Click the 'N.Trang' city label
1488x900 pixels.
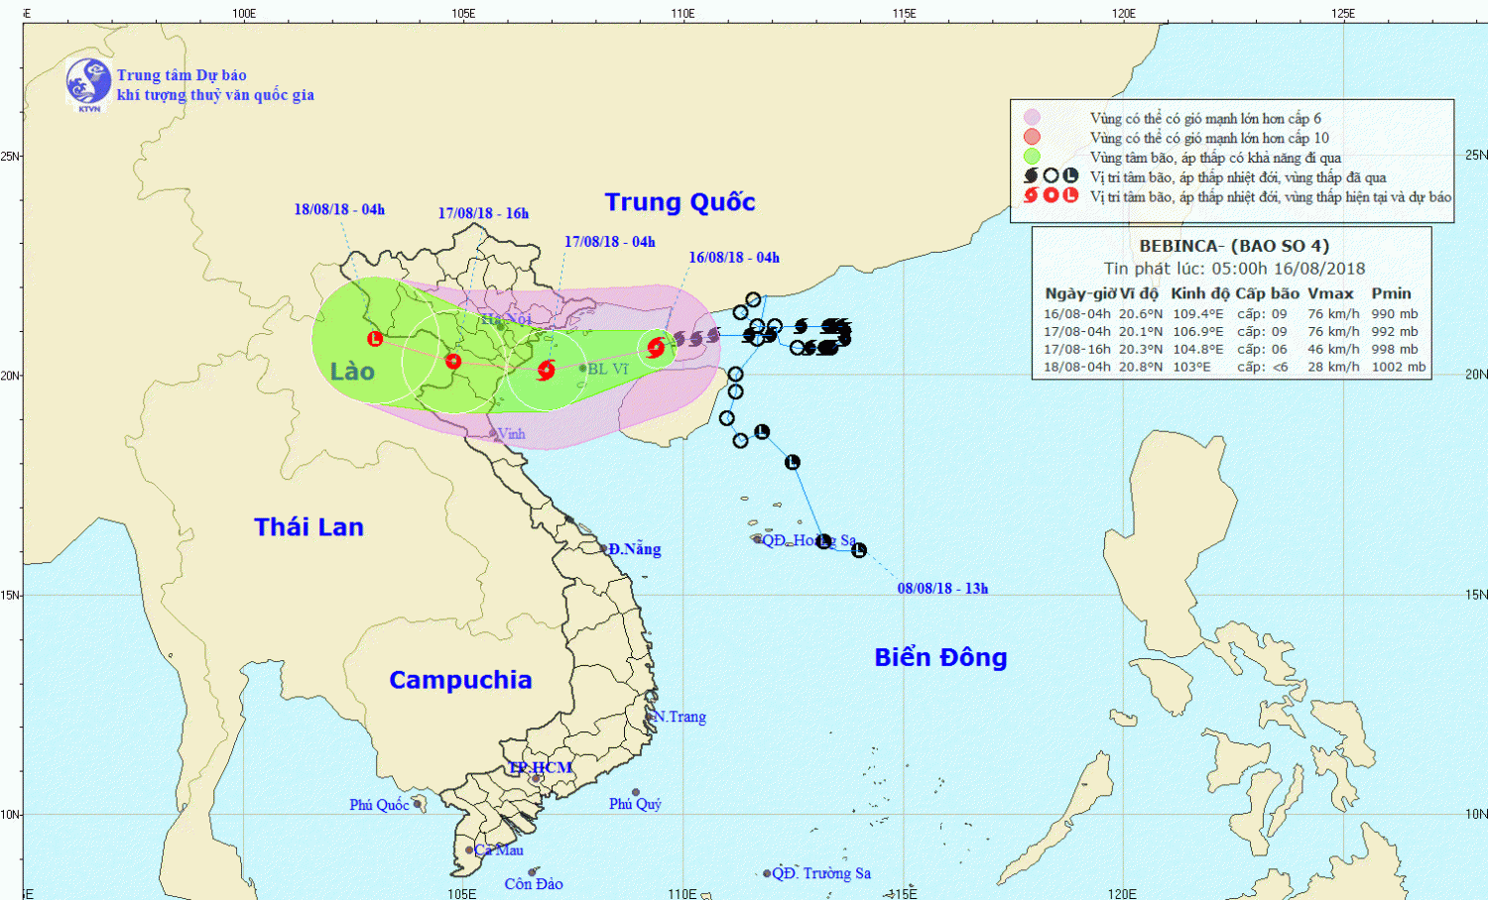click(x=680, y=717)
